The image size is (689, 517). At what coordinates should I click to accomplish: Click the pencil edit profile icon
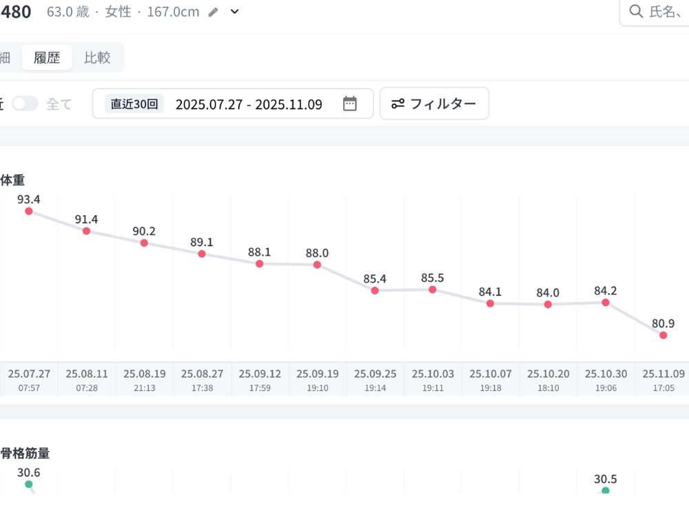click(x=214, y=12)
